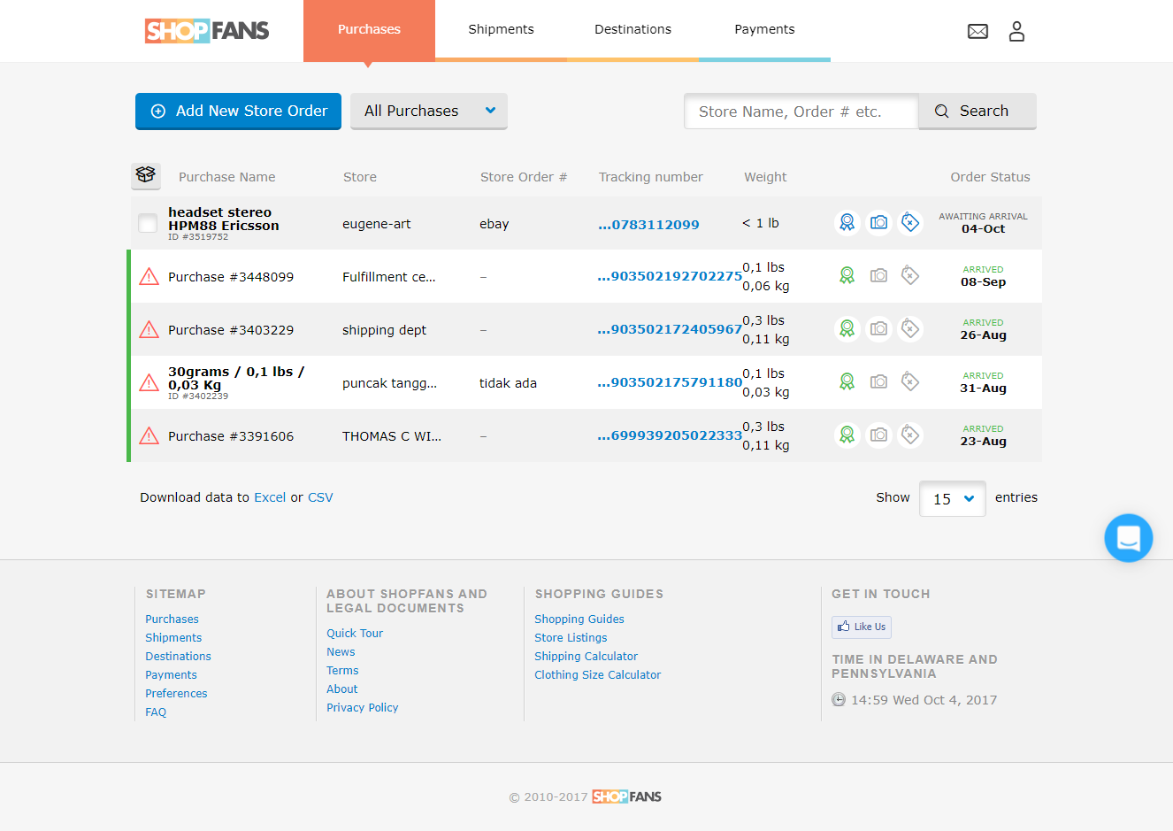Tick the checkbox for headset stereo purchase
The image size is (1173, 831).
148,223
